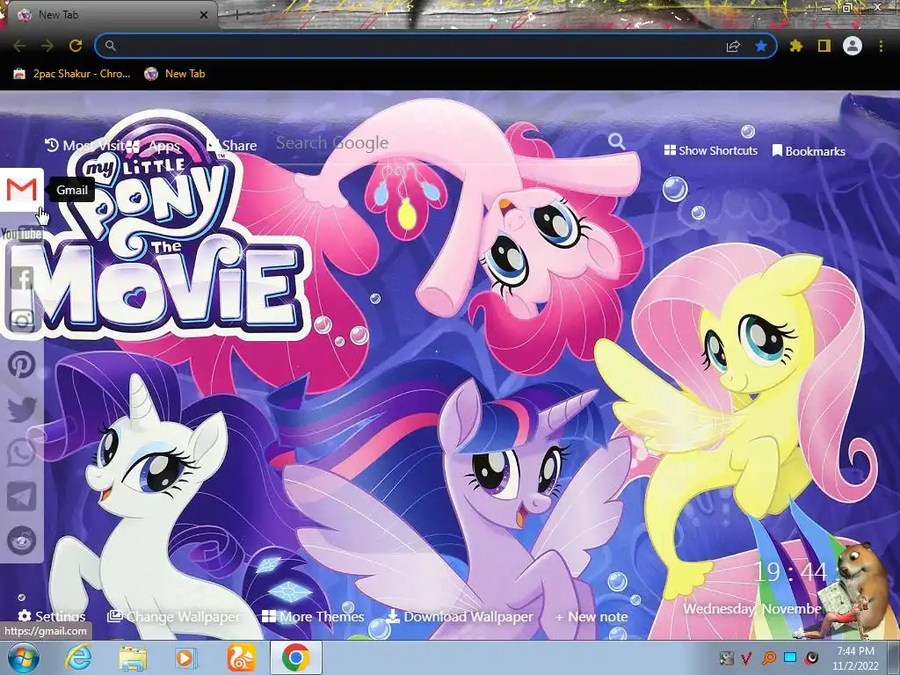The height and width of the screenshot is (675, 900).
Task: Open the page Settings gear
Action: click(52, 616)
